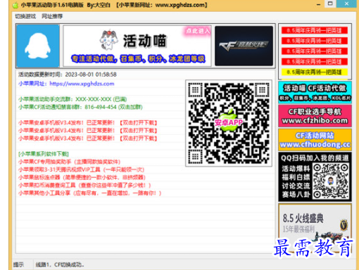Image resolution: width=359 pixels, height=270 pixels.
Task: Open CF职业选手导航 www.cfzhibo.com banner
Action: click(315, 116)
